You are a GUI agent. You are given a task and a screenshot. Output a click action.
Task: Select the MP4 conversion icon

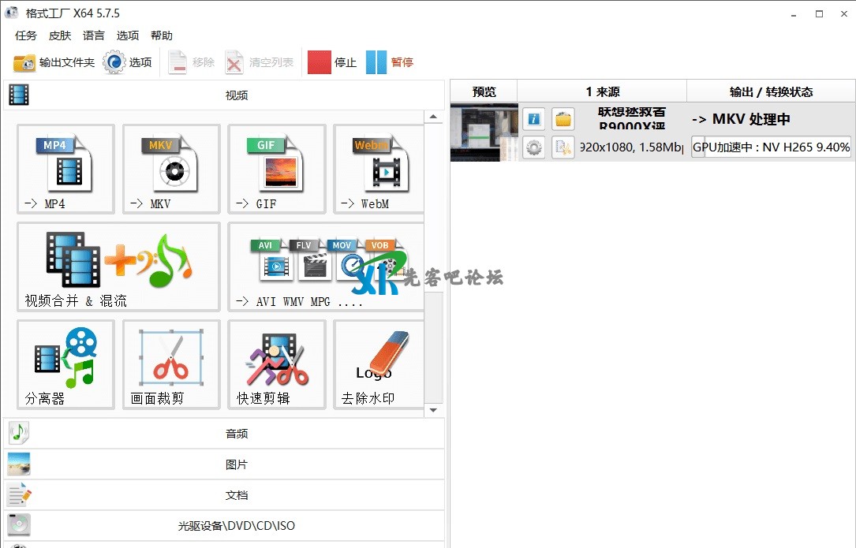pyautogui.click(x=65, y=169)
